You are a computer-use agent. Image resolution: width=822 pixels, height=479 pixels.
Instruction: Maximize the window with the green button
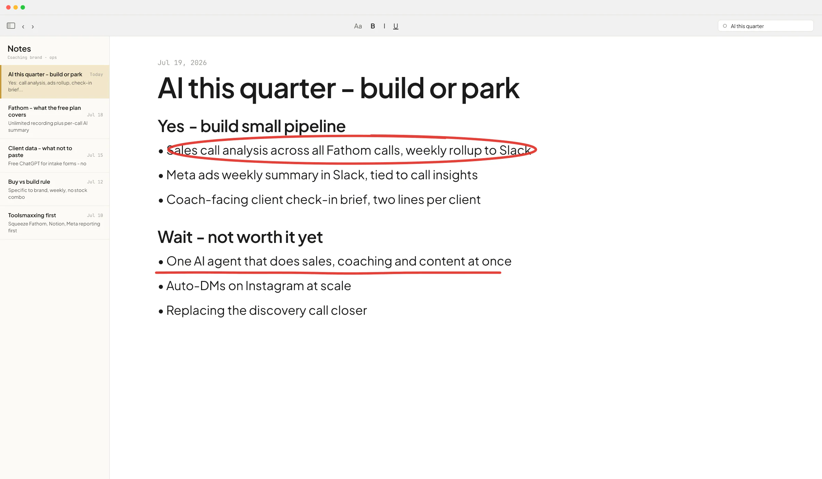click(23, 7)
